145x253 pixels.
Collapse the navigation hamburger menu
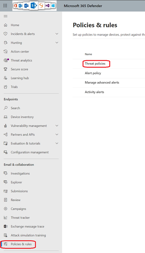pyautogui.click(x=6, y=16)
